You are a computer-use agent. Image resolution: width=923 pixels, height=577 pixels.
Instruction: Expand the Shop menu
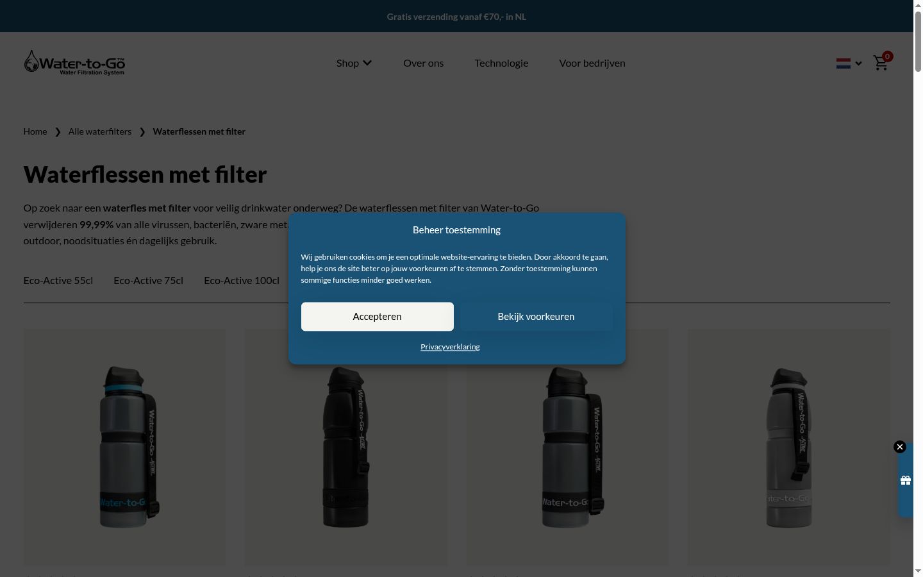click(354, 63)
